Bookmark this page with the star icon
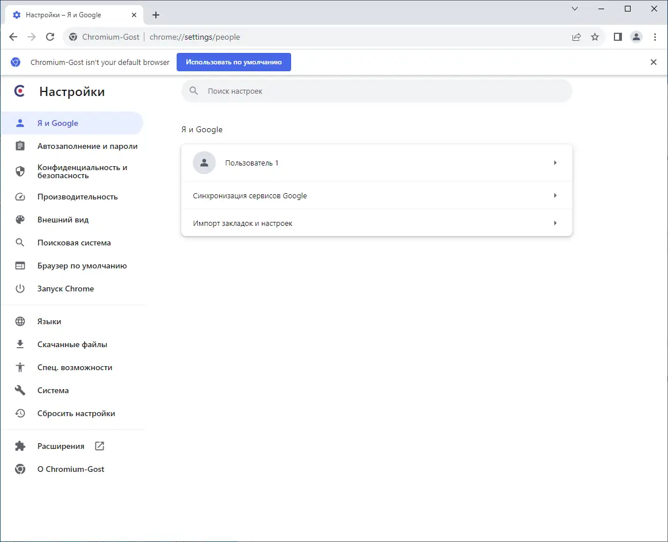Screen dimensions: 668x542 595,37
